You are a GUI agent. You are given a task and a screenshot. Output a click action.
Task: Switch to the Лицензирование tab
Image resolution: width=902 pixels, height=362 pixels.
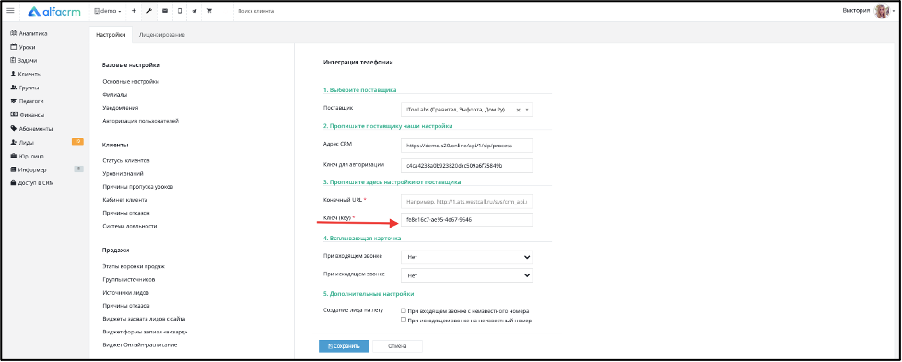pos(162,35)
